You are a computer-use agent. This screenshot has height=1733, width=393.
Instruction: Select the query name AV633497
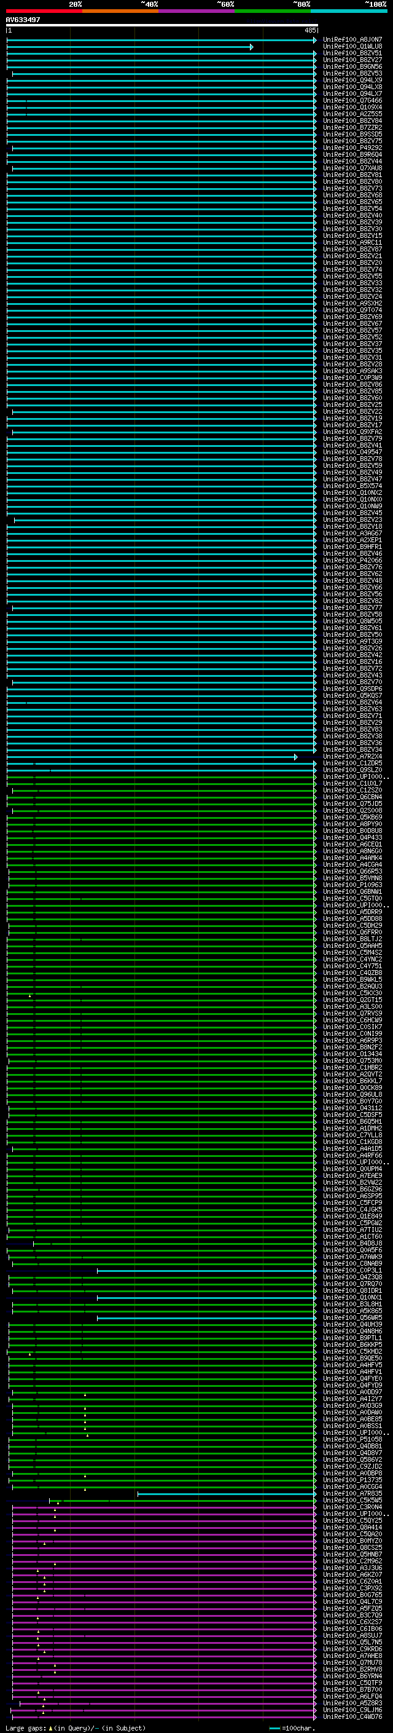[x=23, y=20]
